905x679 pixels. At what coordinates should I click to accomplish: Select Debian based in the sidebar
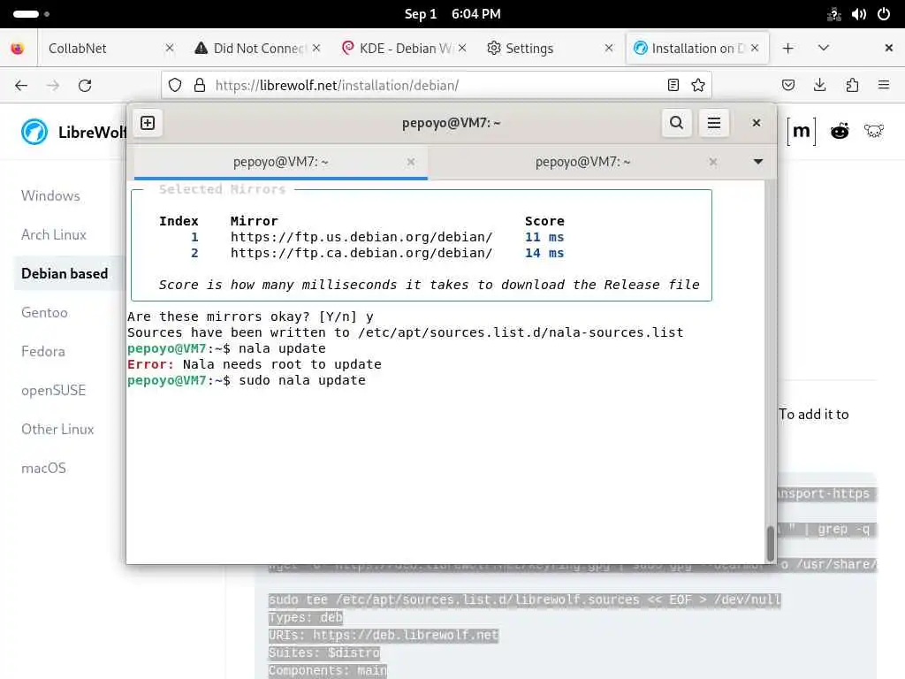65,273
